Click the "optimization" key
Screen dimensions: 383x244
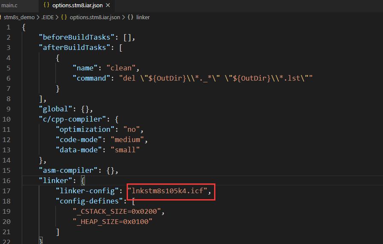click(x=85, y=129)
